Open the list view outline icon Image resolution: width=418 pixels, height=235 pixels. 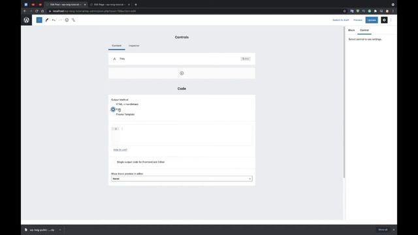[73, 20]
